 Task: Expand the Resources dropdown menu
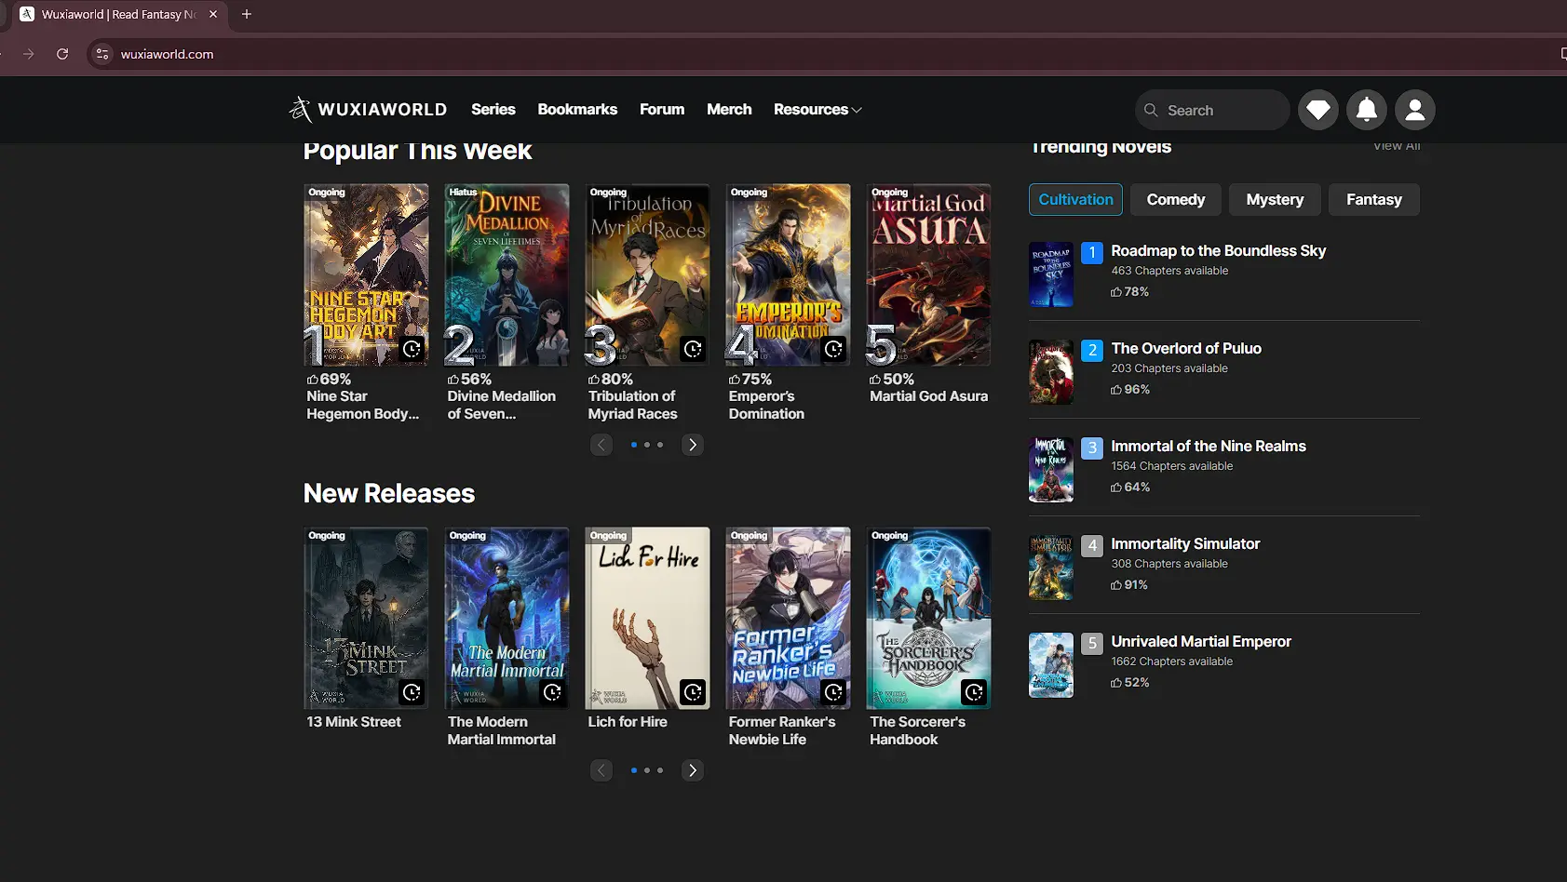click(817, 110)
